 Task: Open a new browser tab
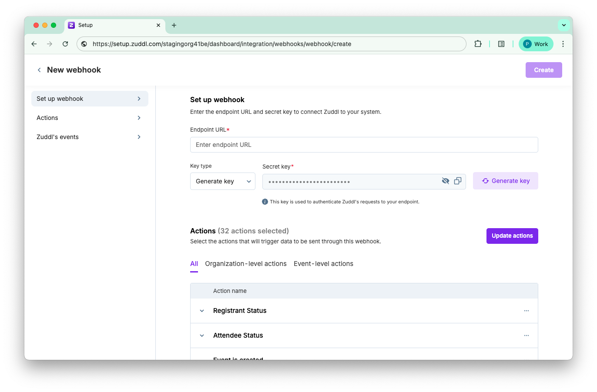174,25
